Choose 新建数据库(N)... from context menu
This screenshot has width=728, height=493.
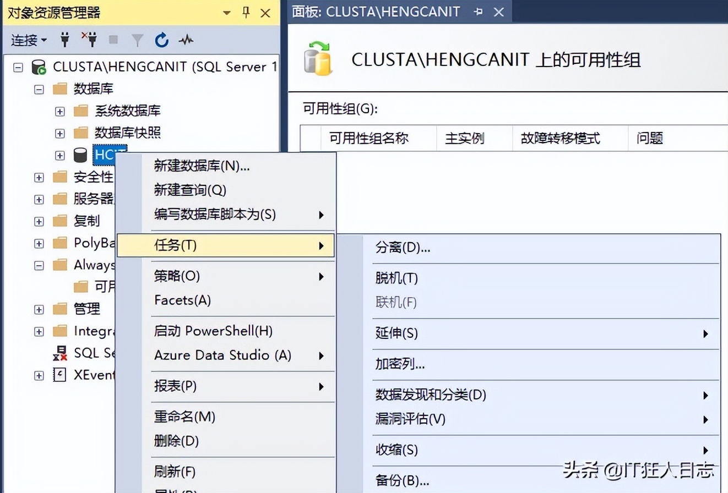click(226, 166)
